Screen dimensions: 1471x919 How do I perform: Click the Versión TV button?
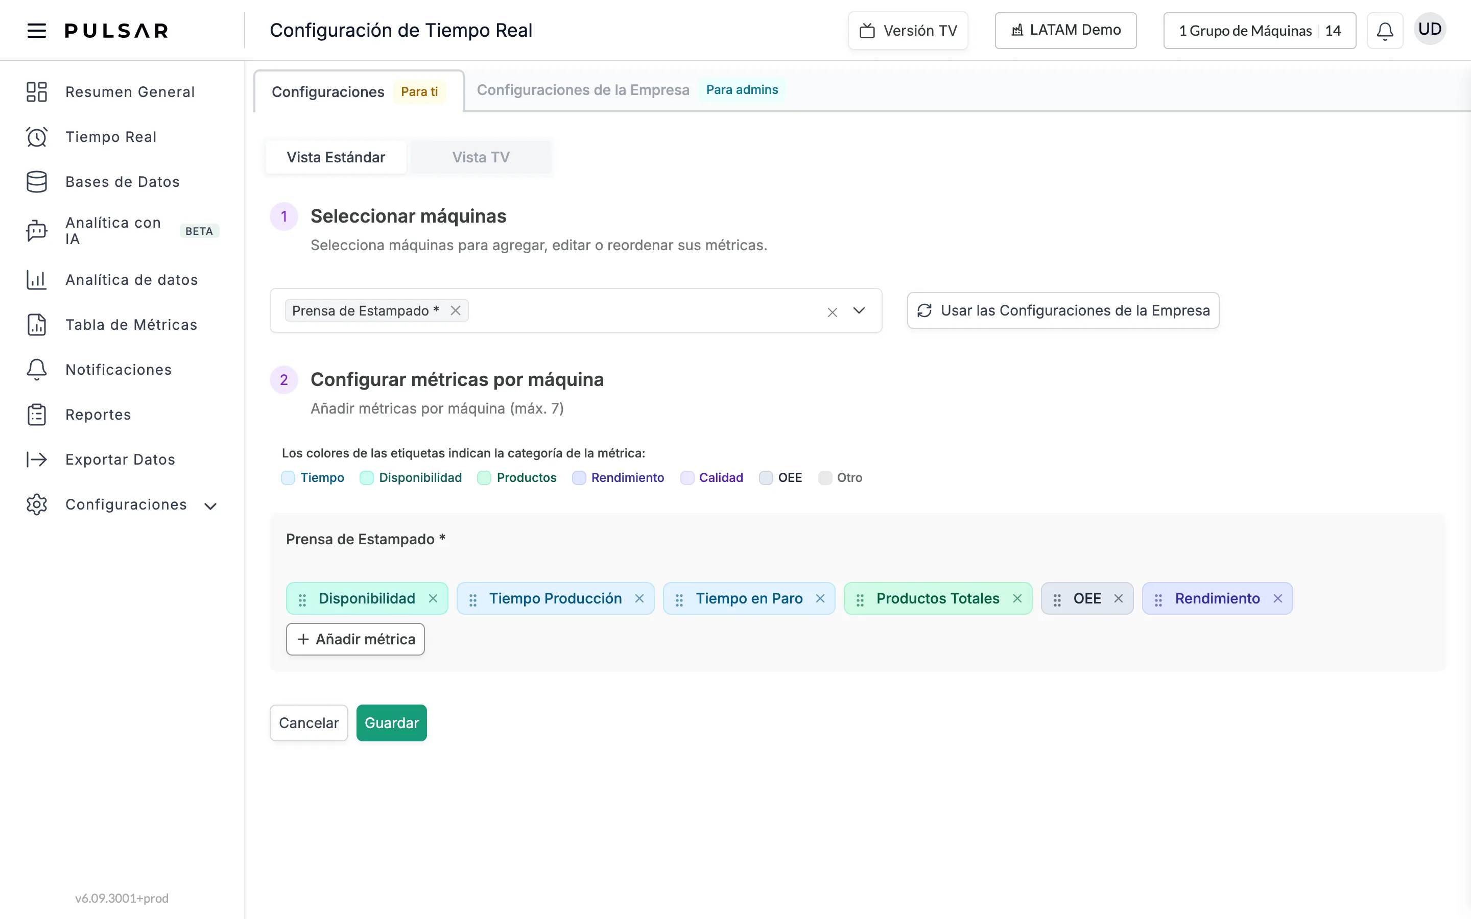(908, 31)
